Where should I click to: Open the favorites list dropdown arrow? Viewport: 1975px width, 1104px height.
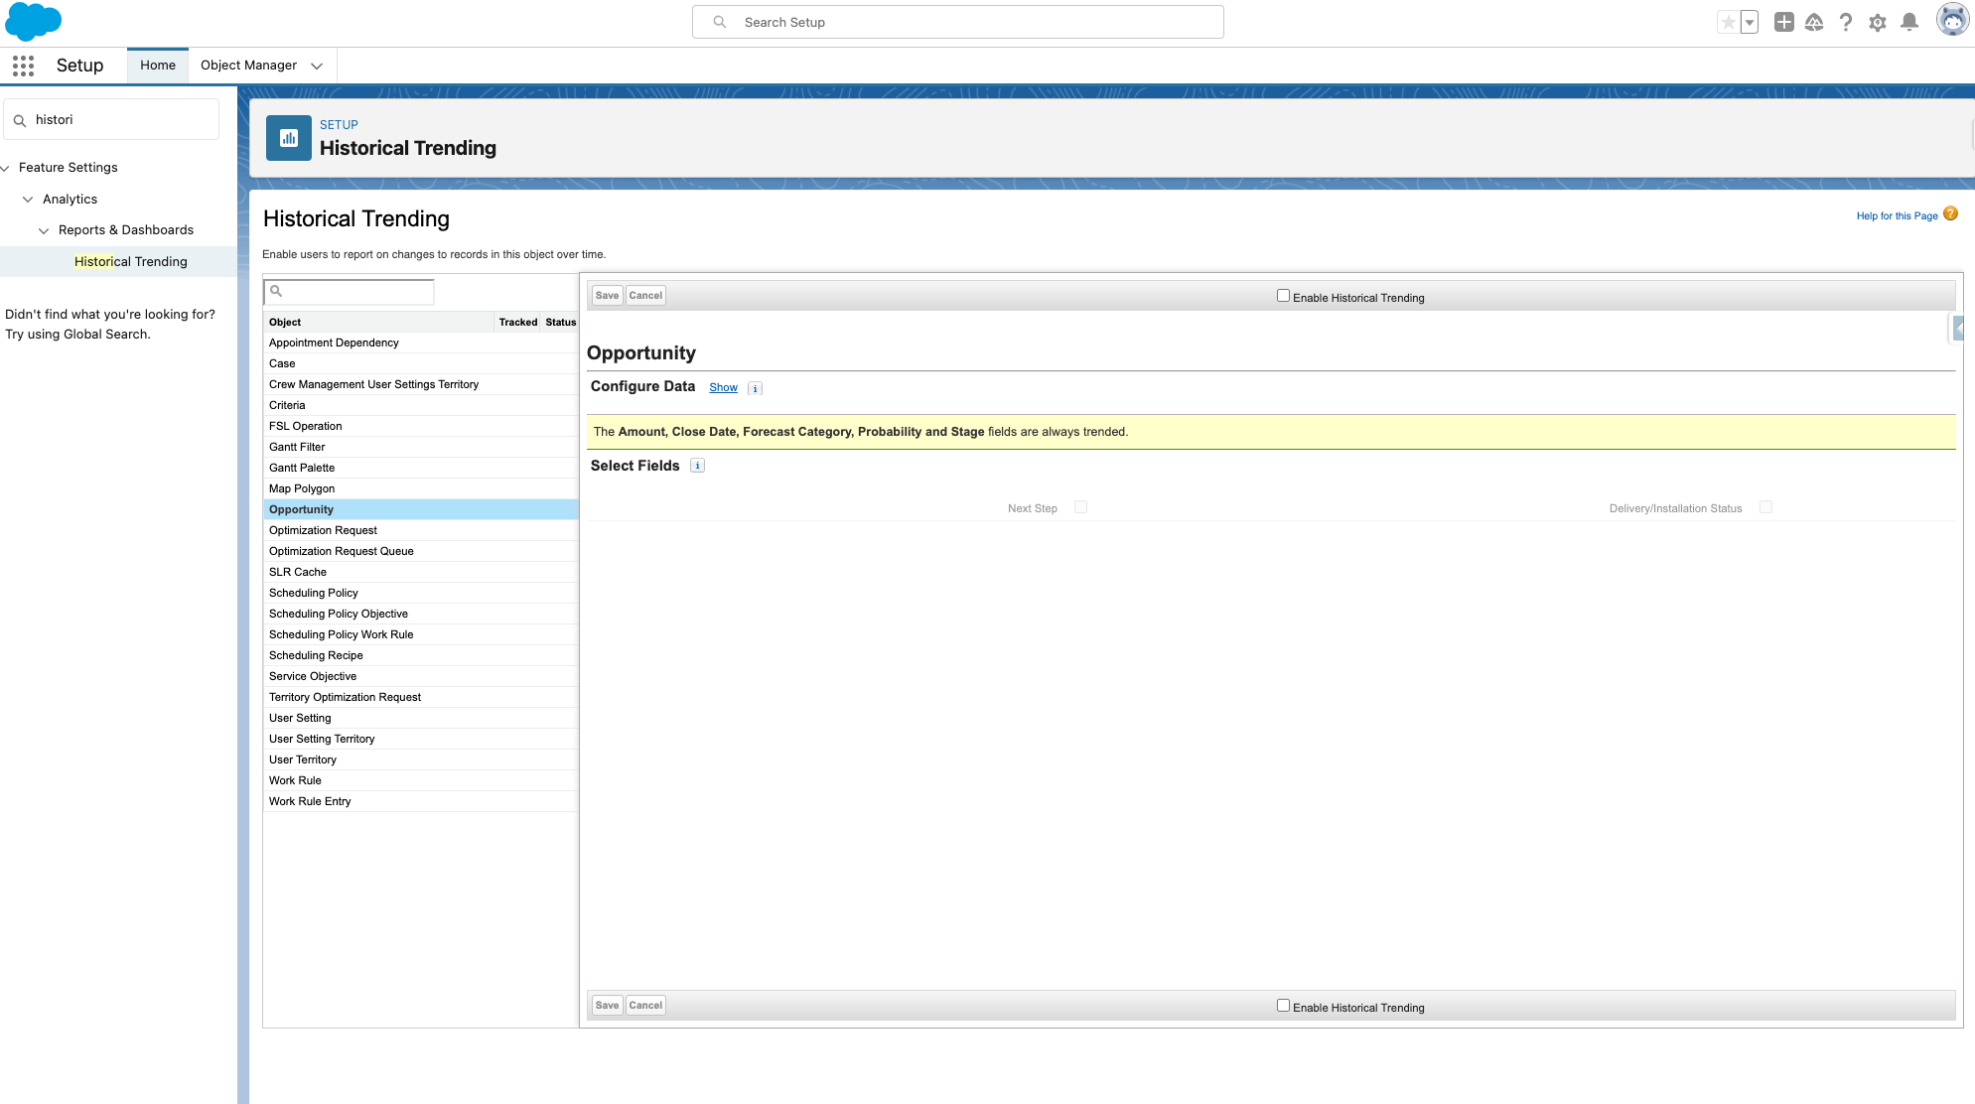point(1749,21)
